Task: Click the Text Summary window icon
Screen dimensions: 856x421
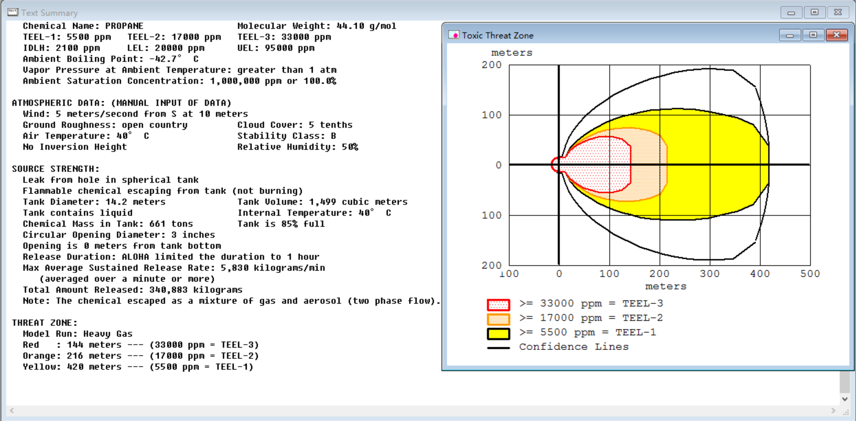Action: (13, 12)
